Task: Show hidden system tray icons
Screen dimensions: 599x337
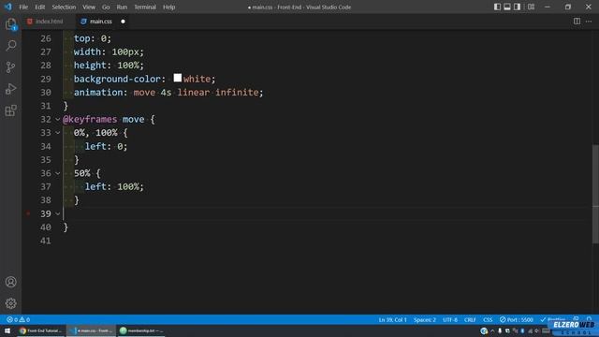Action: pos(492,330)
